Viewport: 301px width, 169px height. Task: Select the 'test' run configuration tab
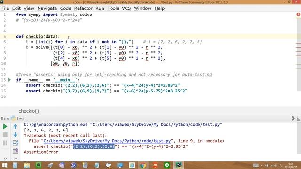18,119
